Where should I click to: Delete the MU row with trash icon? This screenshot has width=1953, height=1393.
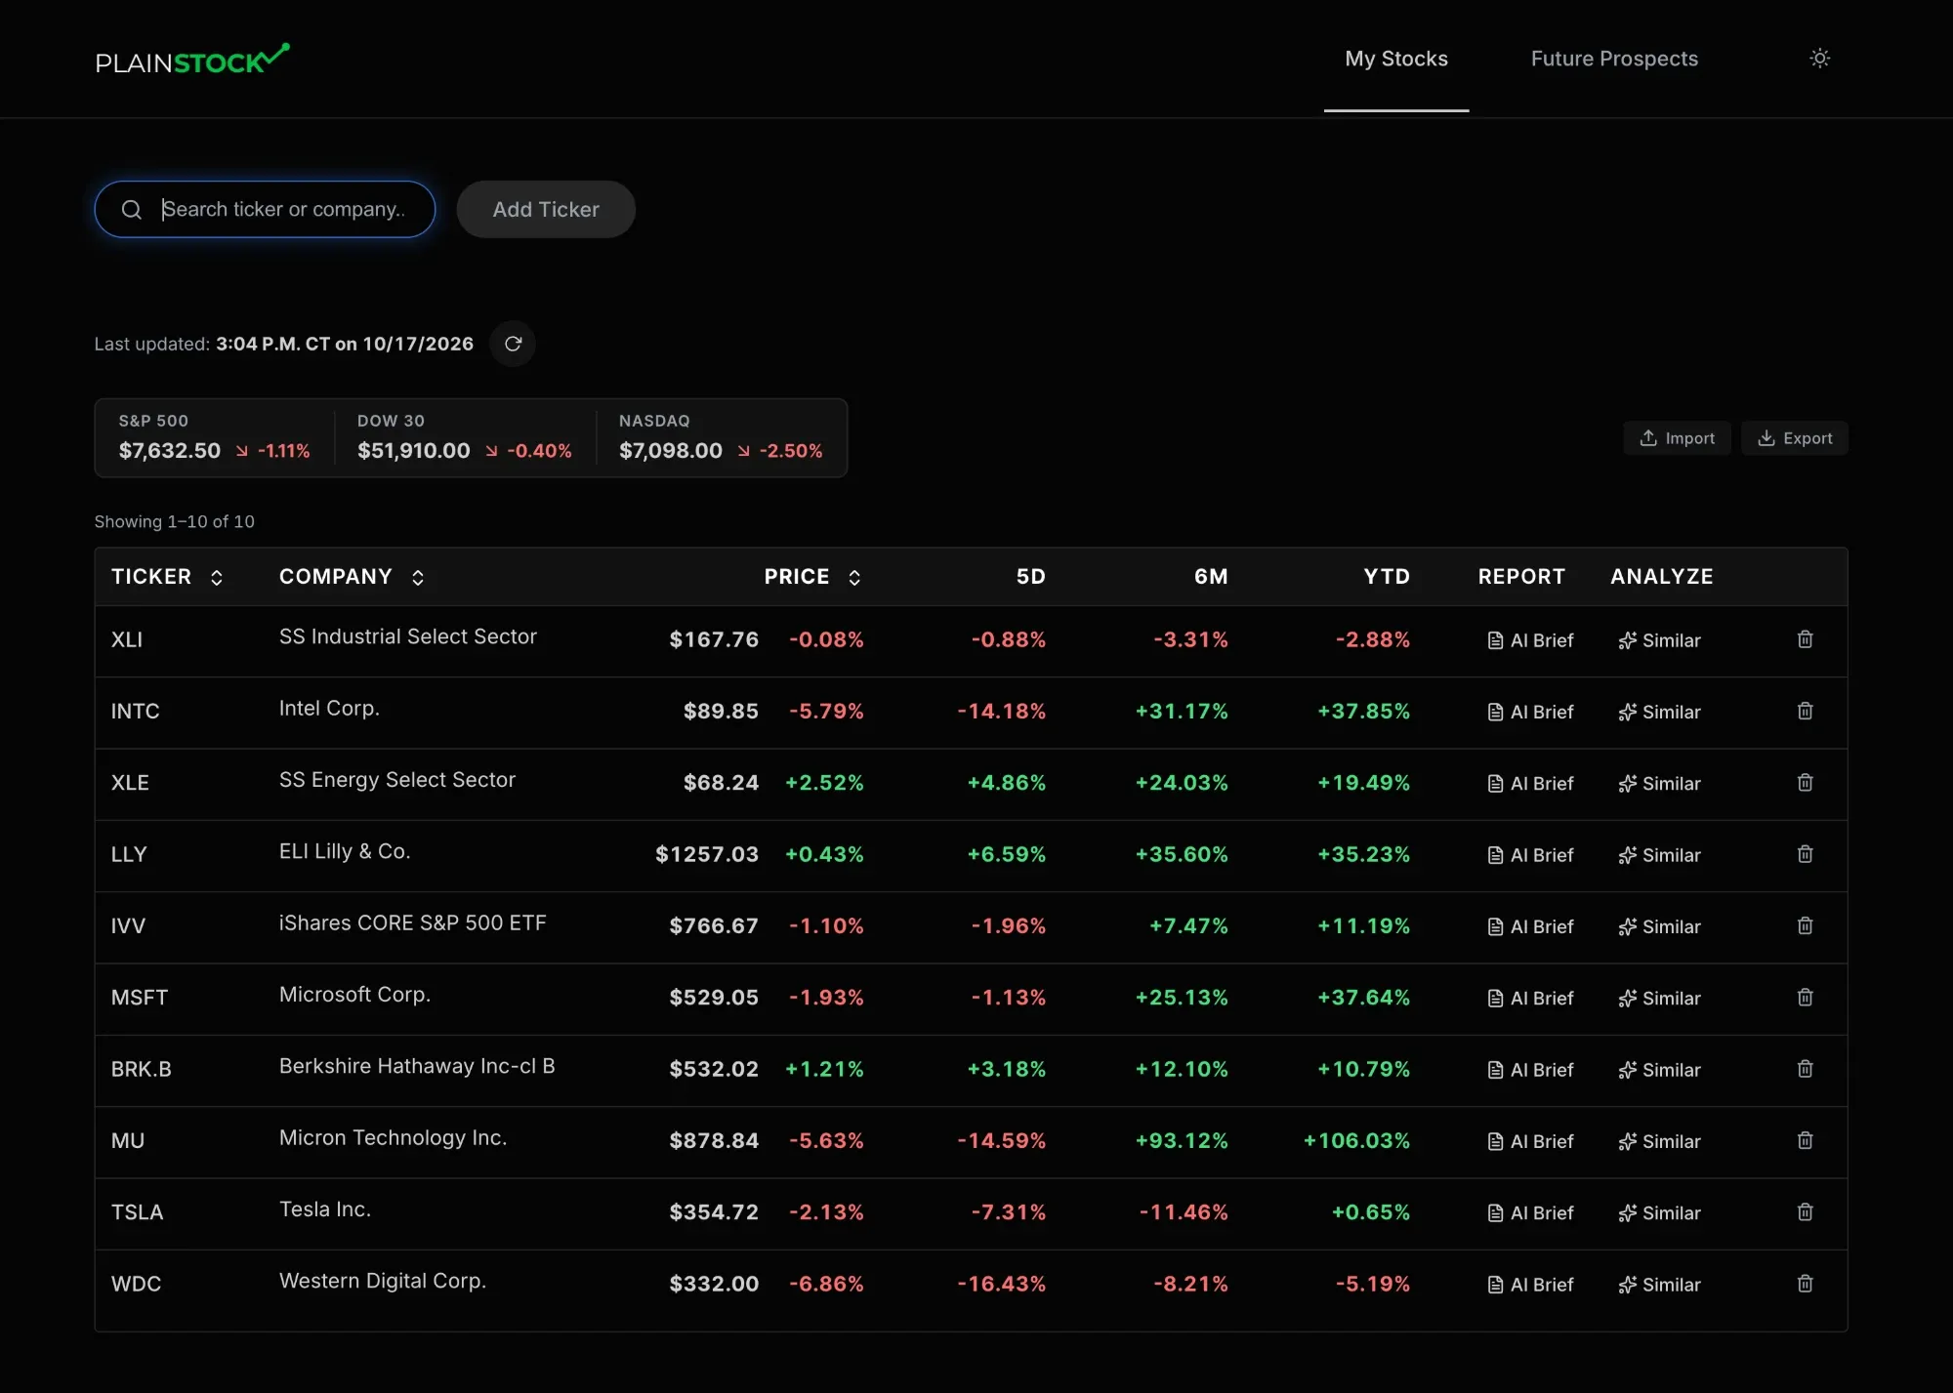point(1805,1140)
